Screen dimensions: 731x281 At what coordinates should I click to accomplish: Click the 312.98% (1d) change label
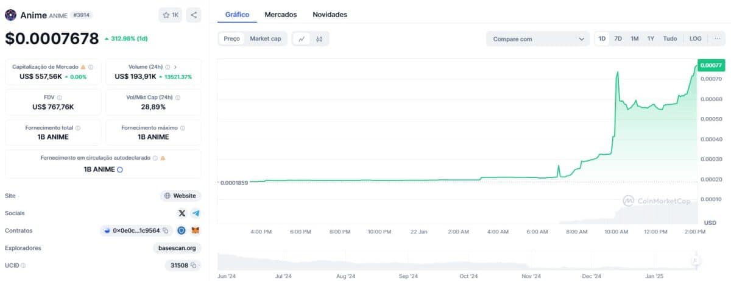(127, 38)
